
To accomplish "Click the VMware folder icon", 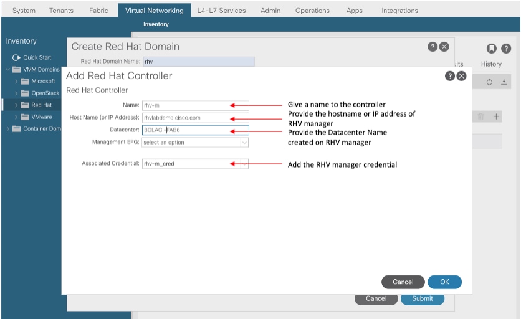I will point(25,117).
